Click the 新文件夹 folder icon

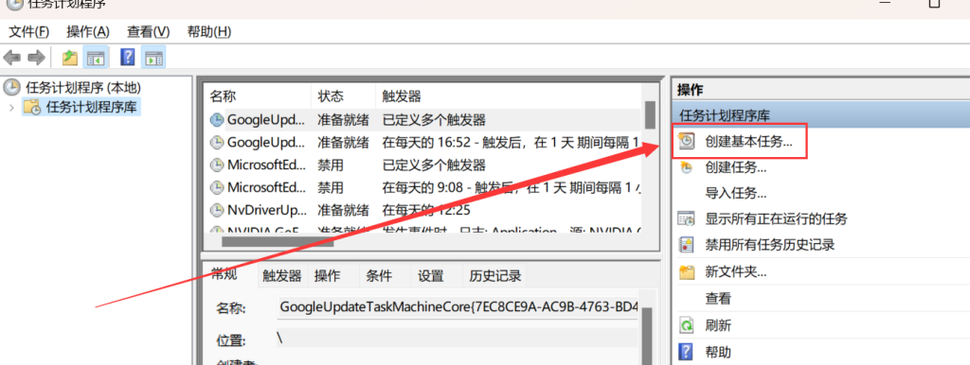pos(687,271)
